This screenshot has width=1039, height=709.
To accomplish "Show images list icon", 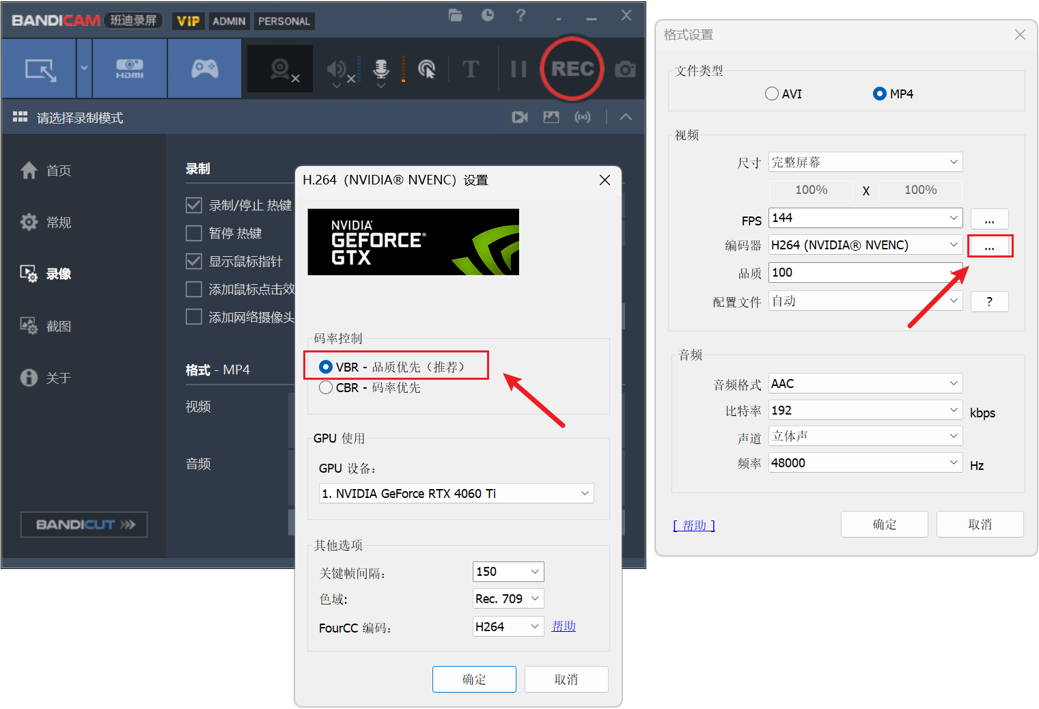I will pyautogui.click(x=551, y=117).
